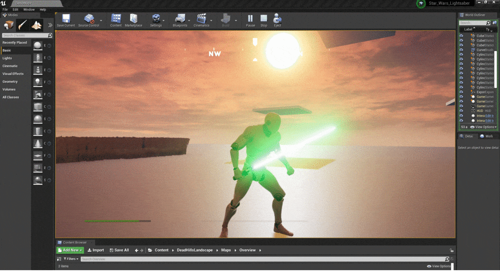Switch to the World Settings tab
Screen dimensions: 500x271
click(487, 136)
